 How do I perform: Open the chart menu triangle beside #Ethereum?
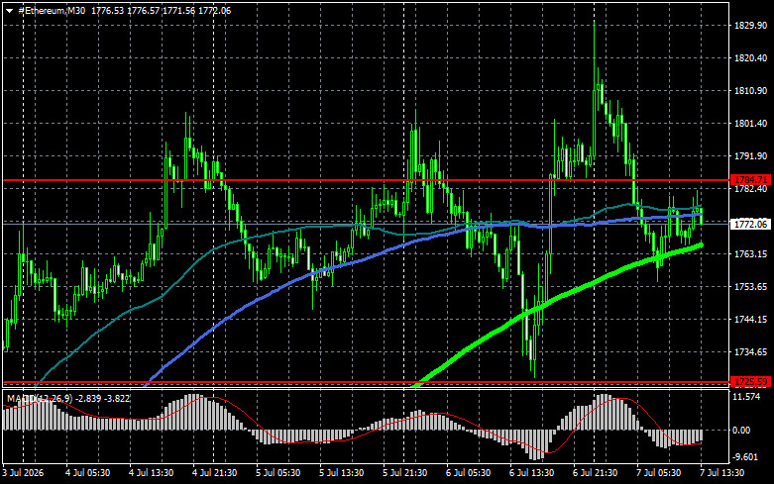click(9, 11)
